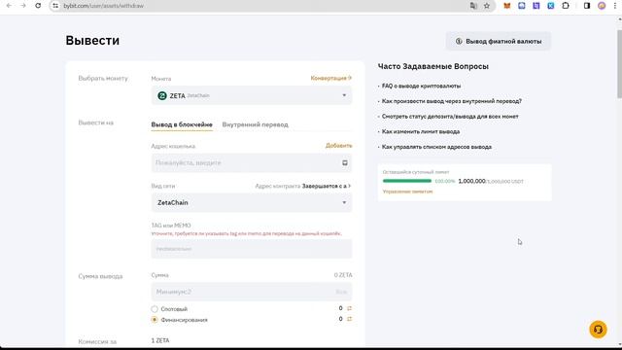Open the ZETA coin dropdown
This screenshot has width=622, height=350.
tap(252, 95)
